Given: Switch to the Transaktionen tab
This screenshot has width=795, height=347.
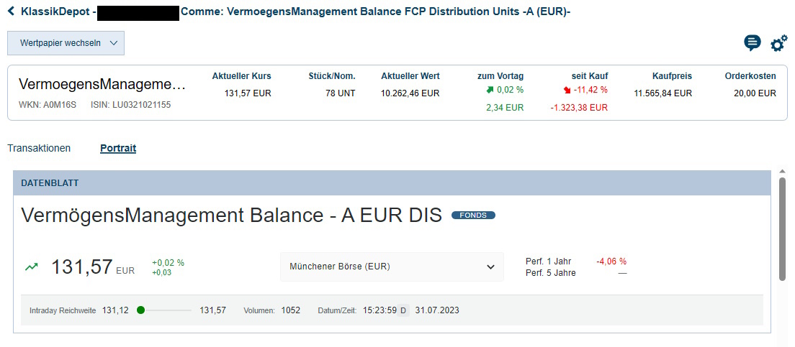Looking at the screenshot, I should pyautogui.click(x=39, y=148).
